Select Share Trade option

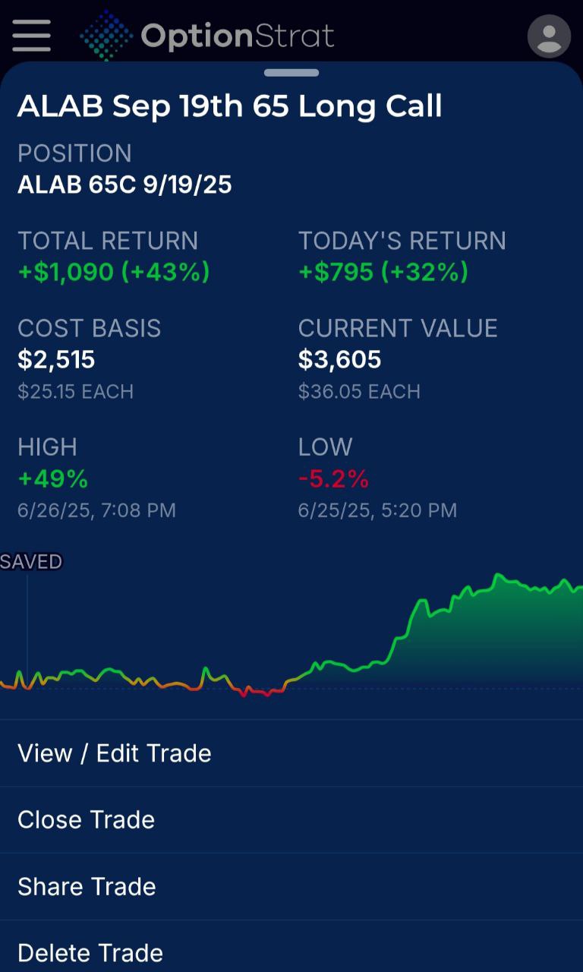pos(87,886)
